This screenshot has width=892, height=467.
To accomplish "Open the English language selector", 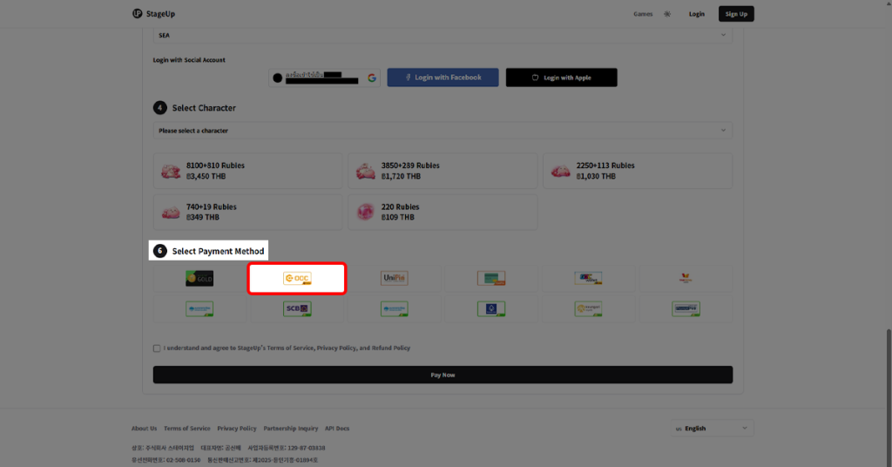I will pos(713,429).
